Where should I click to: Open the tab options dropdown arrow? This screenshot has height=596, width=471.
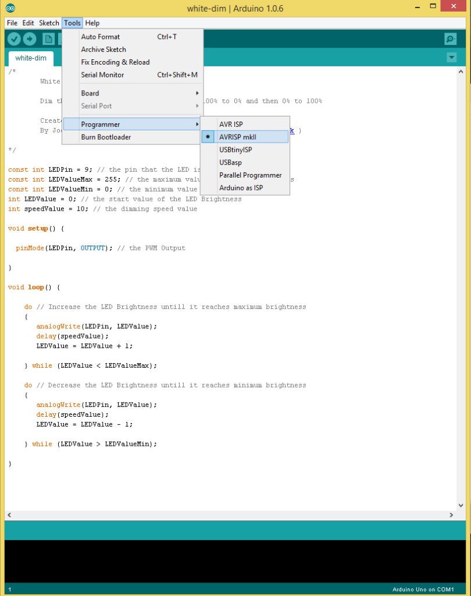452,58
